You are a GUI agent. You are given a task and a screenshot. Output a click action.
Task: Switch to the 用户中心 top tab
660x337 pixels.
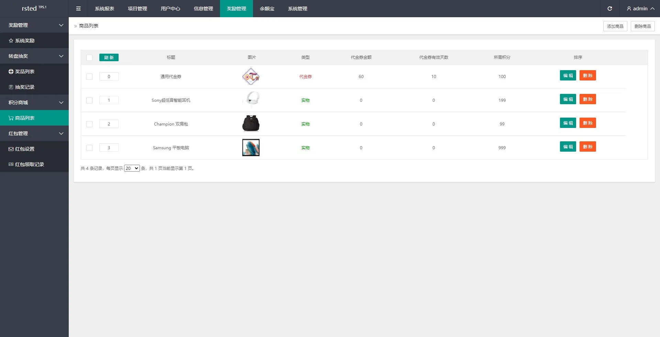click(x=170, y=9)
